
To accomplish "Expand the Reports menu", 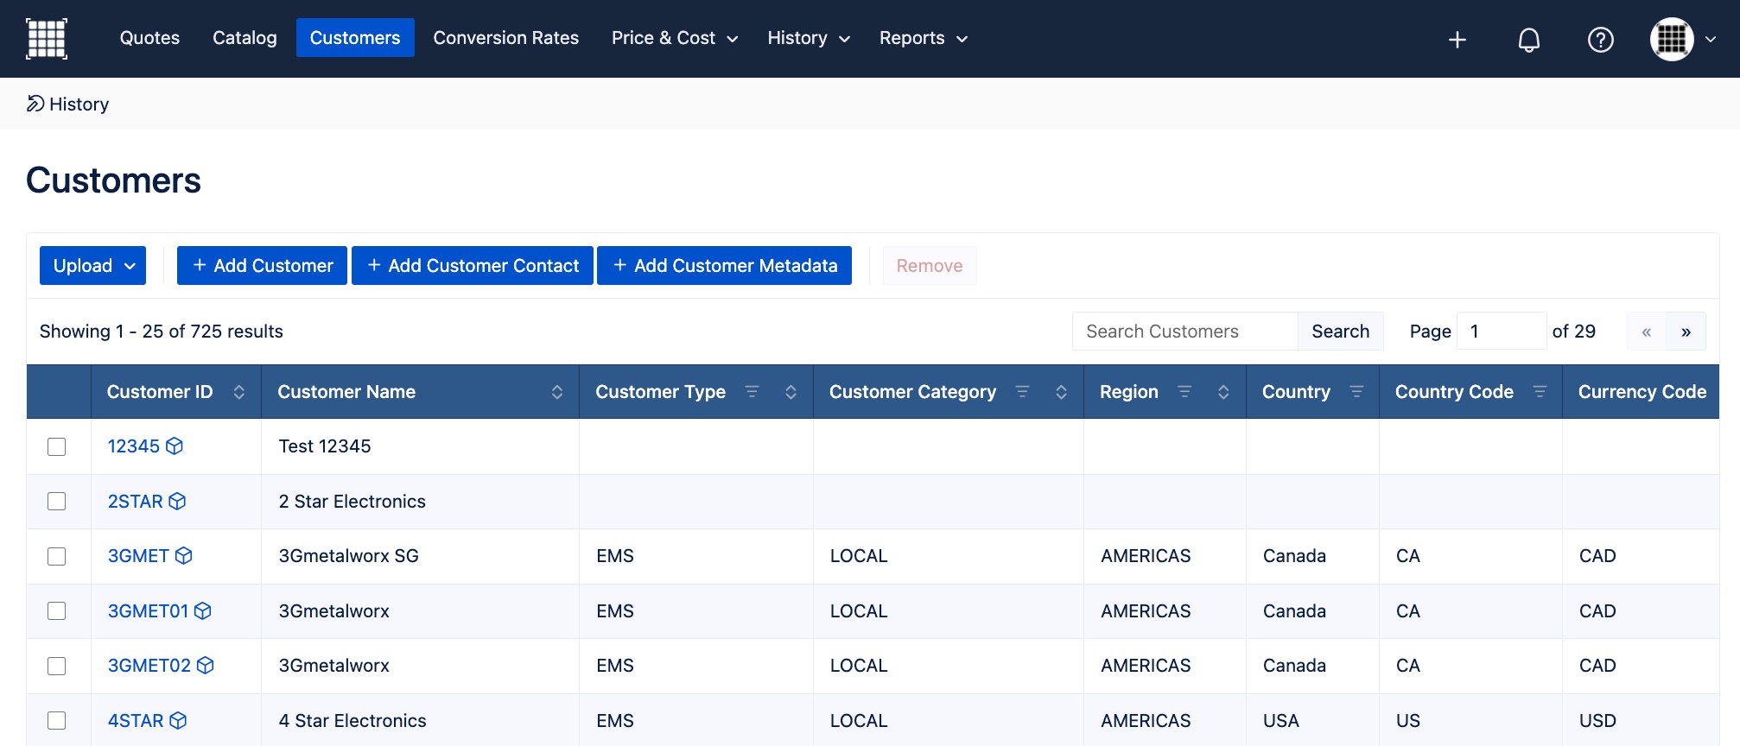I will 923,38.
